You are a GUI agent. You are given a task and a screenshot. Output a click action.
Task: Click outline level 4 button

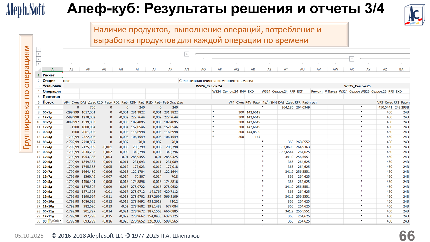coord(39,64)
